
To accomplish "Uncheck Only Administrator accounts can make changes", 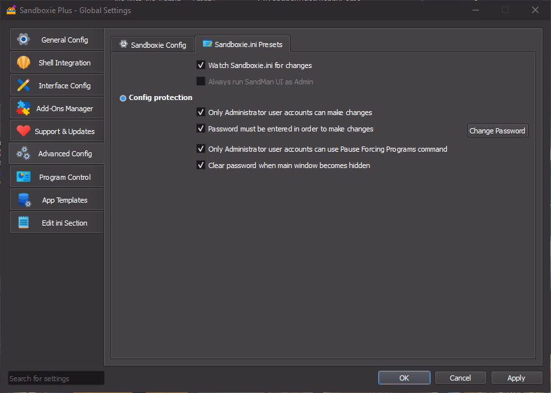I will pyautogui.click(x=202, y=112).
